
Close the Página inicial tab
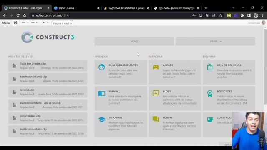pos(71,23)
